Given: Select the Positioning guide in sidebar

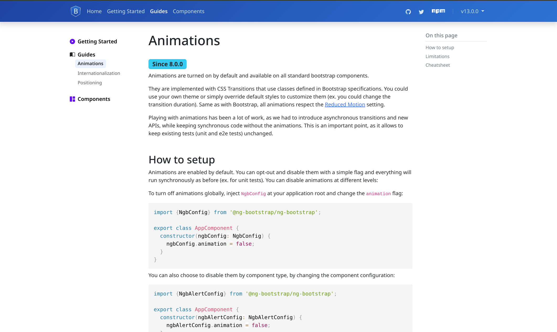Looking at the screenshot, I should [x=89, y=82].
